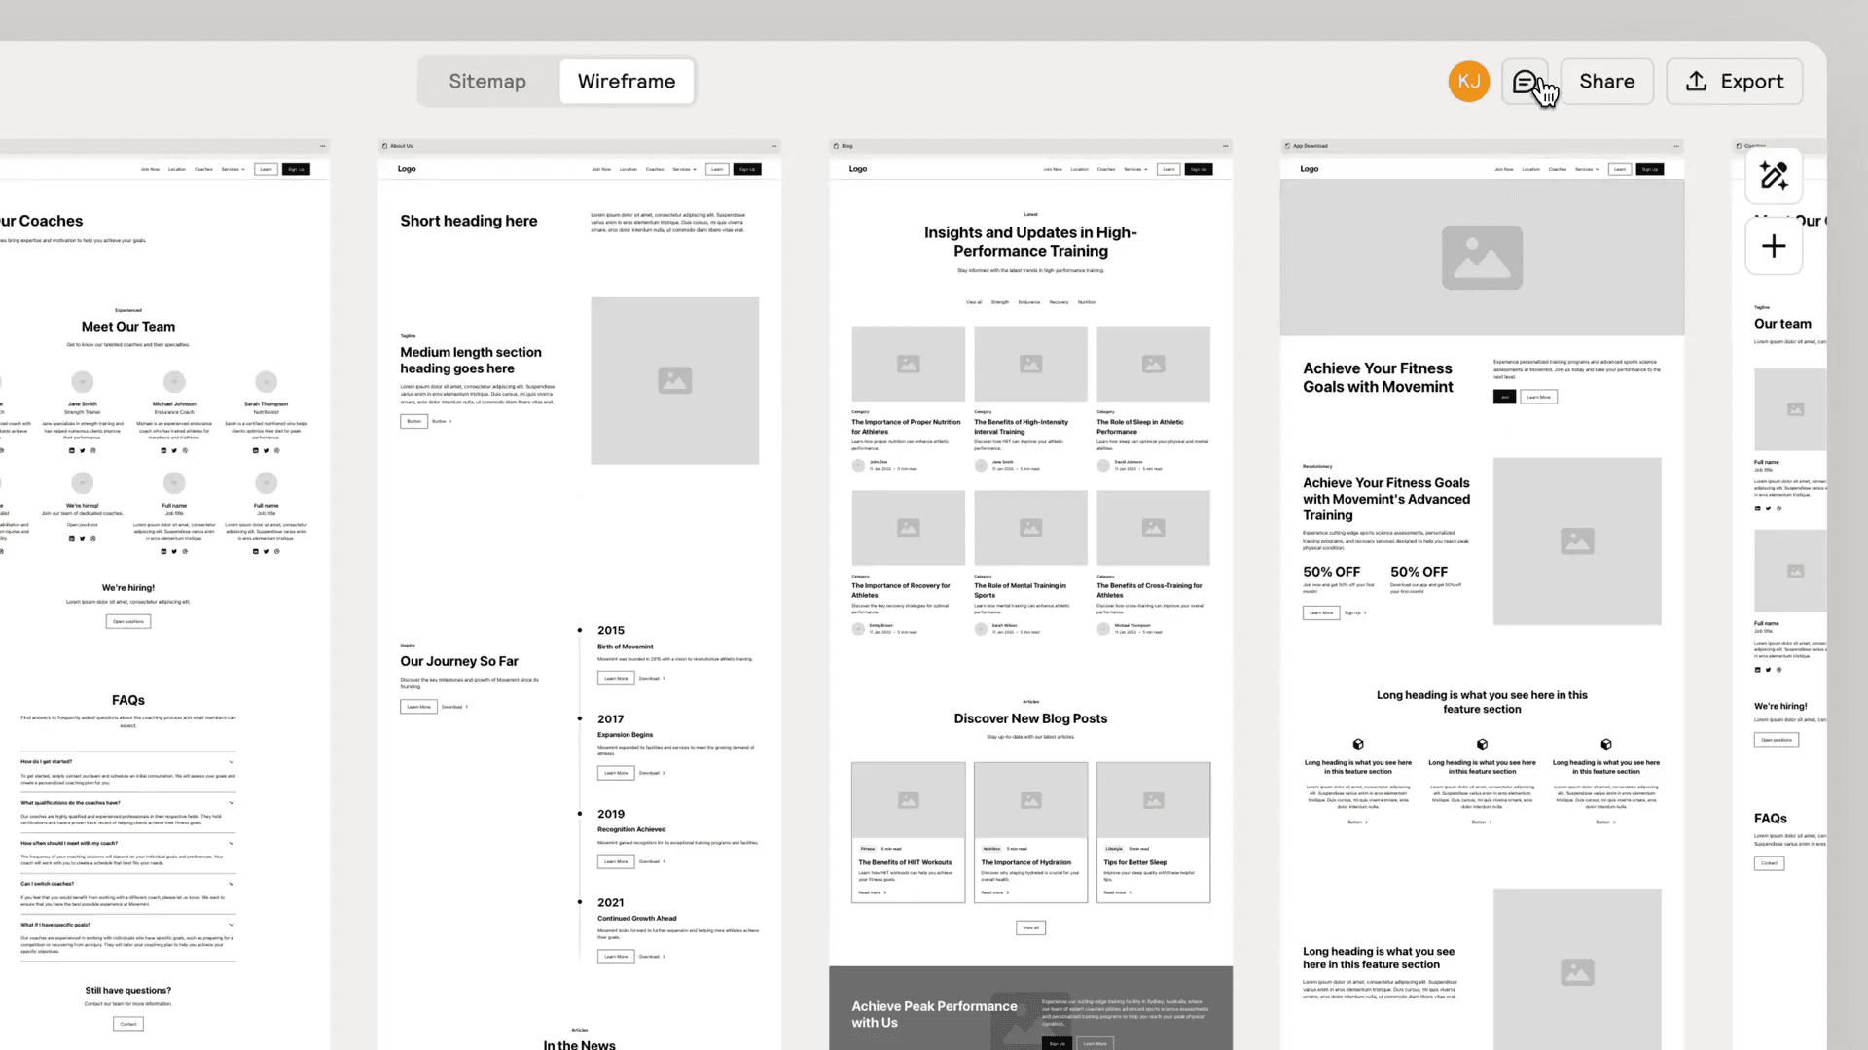Click Learn More under 2019 Recognition Achieved

[x=616, y=861]
